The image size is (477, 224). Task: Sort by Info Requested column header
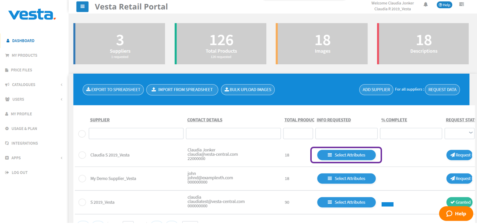pyautogui.click(x=334, y=120)
